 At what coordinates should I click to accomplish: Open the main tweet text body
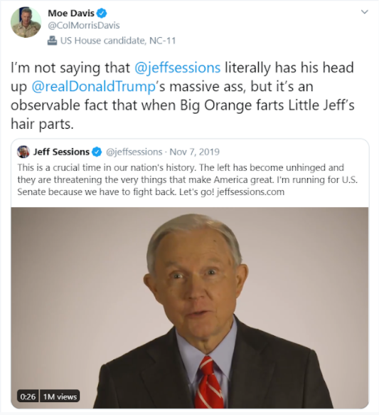(x=182, y=96)
